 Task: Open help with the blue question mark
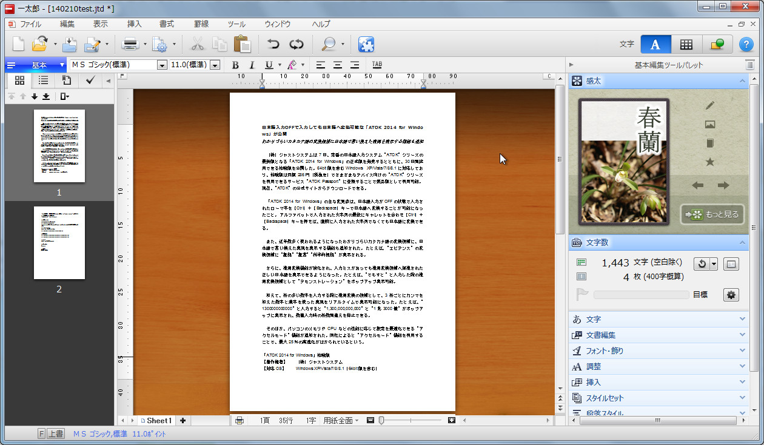(746, 44)
